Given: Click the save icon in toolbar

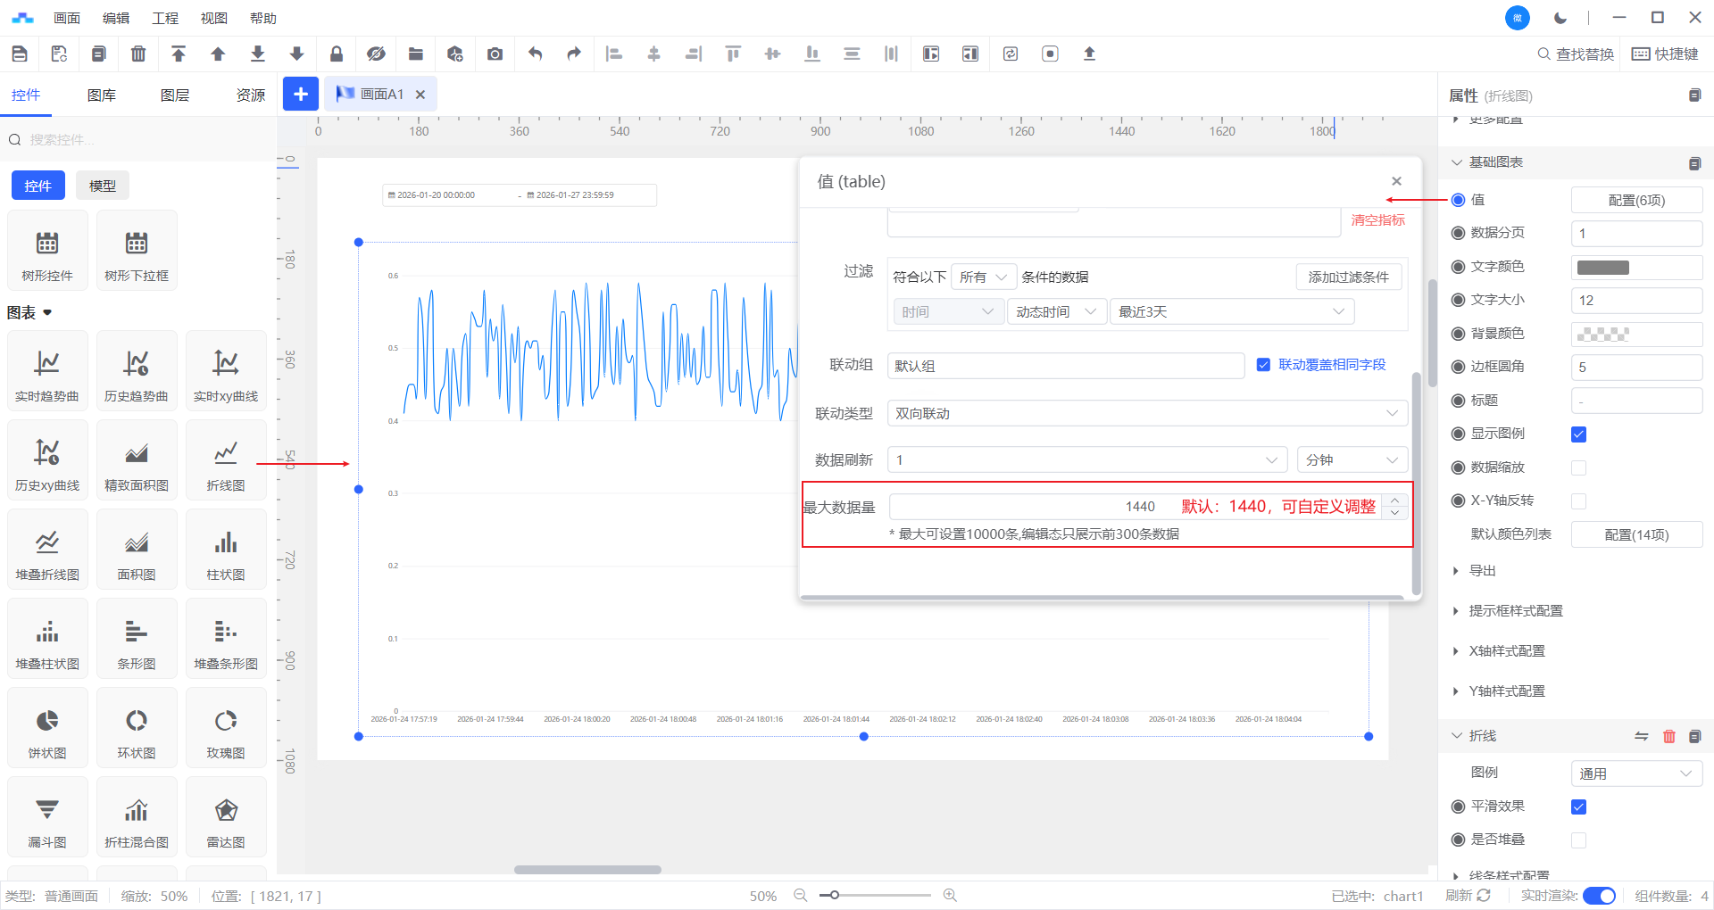Looking at the screenshot, I should coord(20,54).
